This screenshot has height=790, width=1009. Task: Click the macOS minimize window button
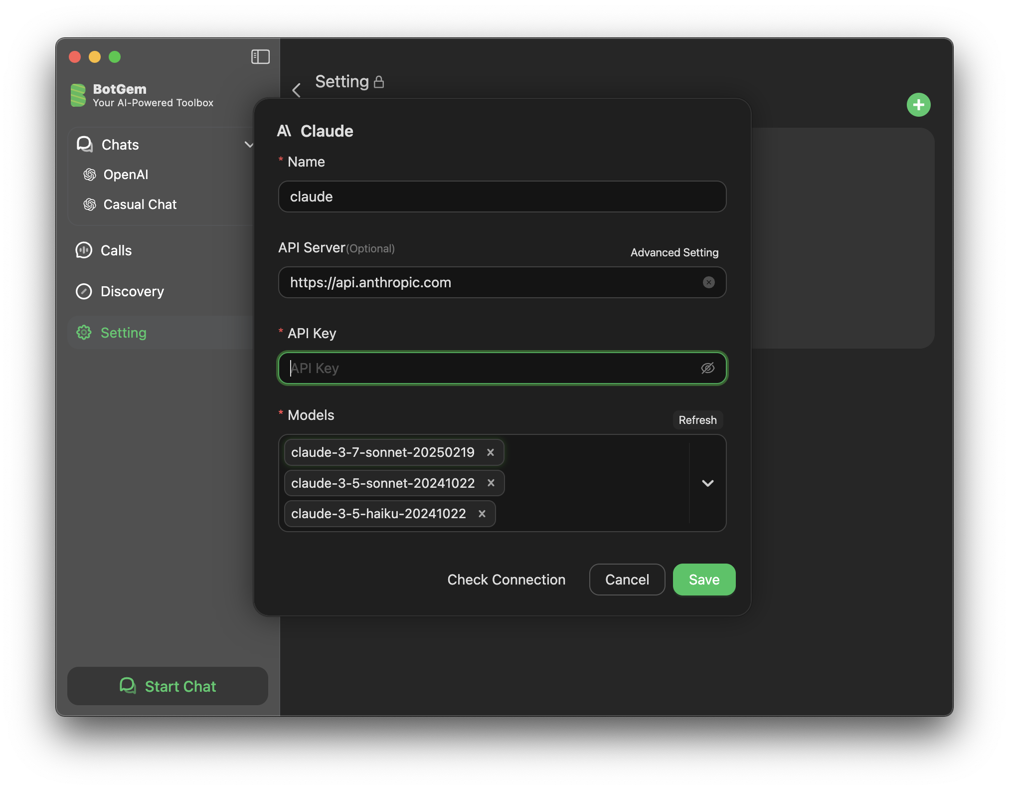pyautogui.click(x=95, y=57)
